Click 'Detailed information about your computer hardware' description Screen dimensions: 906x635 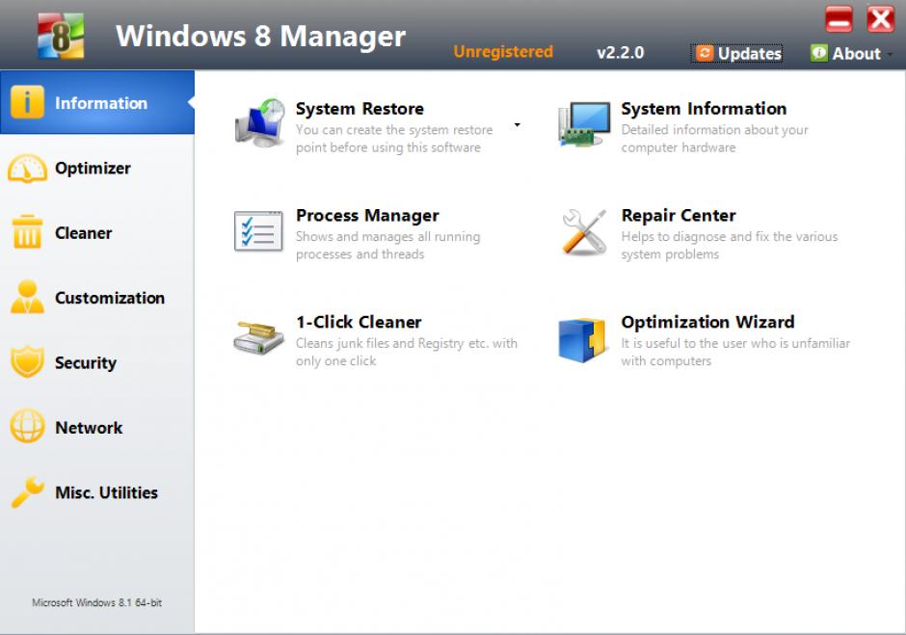(715, 139)
